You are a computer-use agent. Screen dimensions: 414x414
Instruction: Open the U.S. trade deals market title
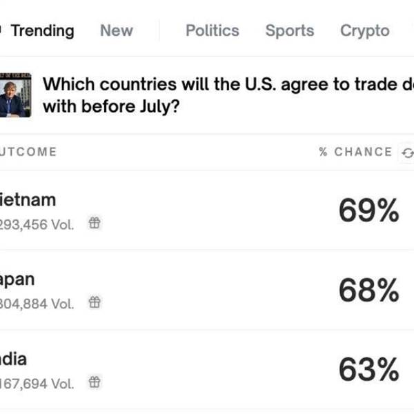228,95
